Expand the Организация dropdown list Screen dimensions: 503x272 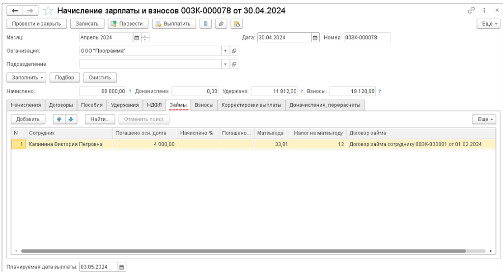[225, 51]
